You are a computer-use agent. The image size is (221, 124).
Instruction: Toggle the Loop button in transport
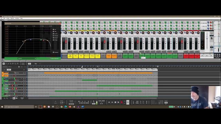tap(128, 102)
